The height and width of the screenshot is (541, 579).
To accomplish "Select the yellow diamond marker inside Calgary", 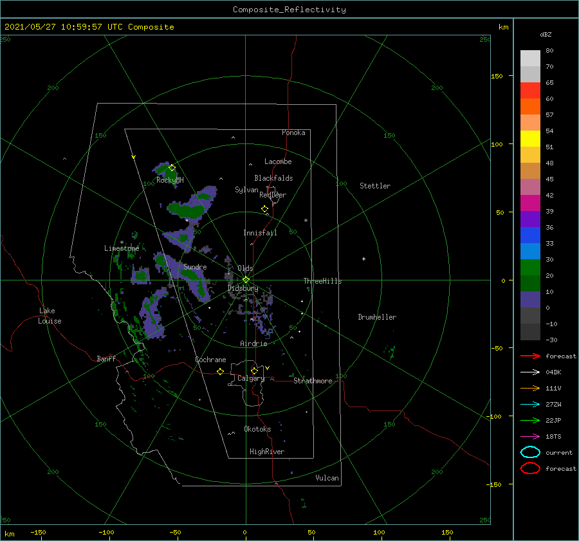I will (x=254, y=371).
